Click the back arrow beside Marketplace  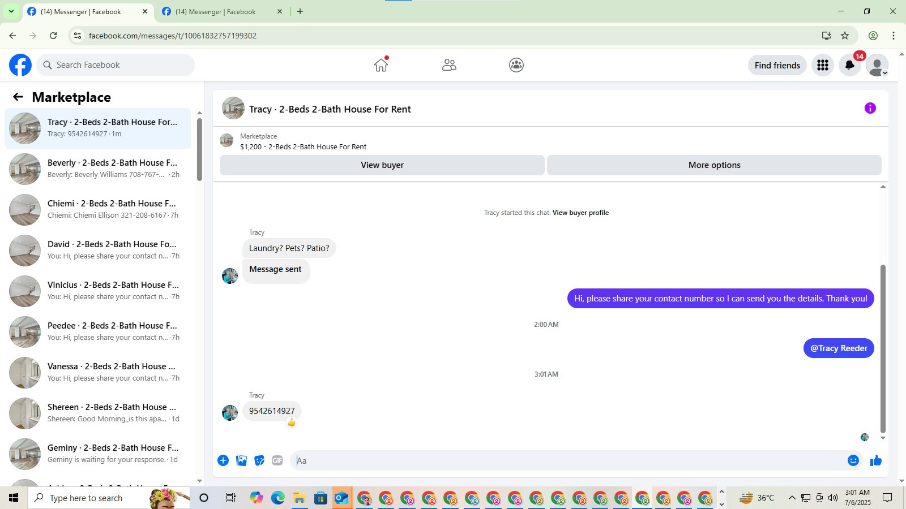18,97
